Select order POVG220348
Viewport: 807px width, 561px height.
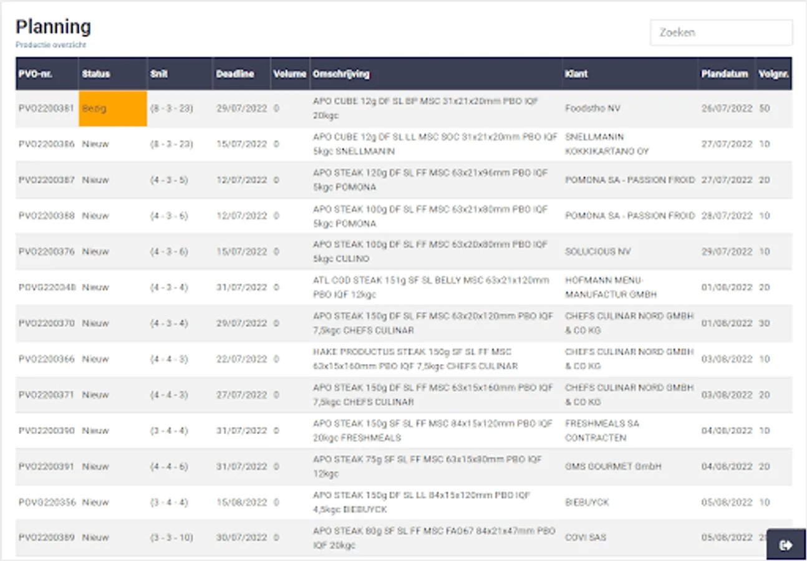click(x=46, y=287)
